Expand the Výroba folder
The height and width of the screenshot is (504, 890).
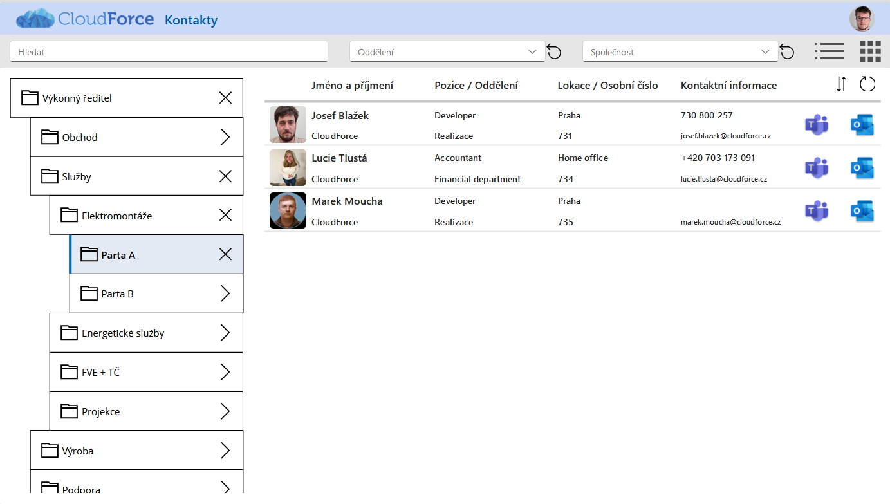(225, 451)
